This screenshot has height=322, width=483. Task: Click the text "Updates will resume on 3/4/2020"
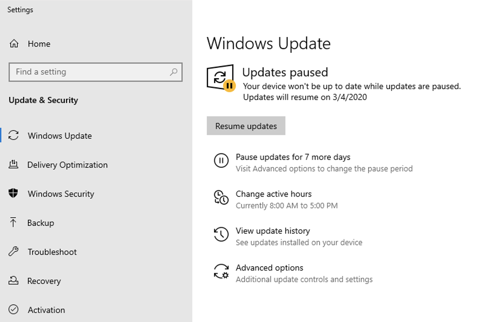click(x=305, y=97)
